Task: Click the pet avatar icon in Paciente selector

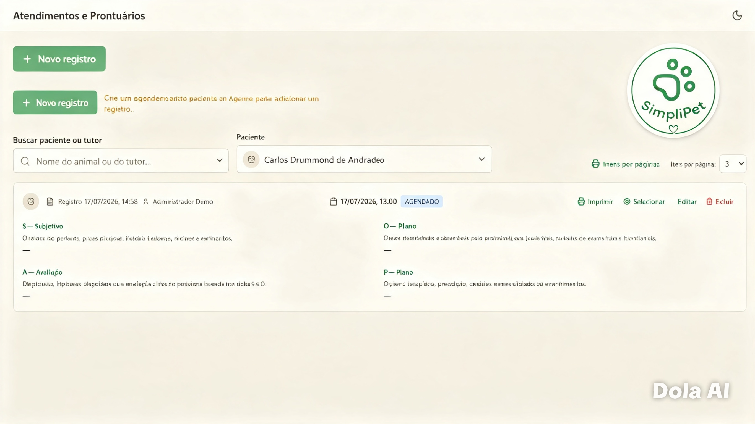Action: click(251, 160)
